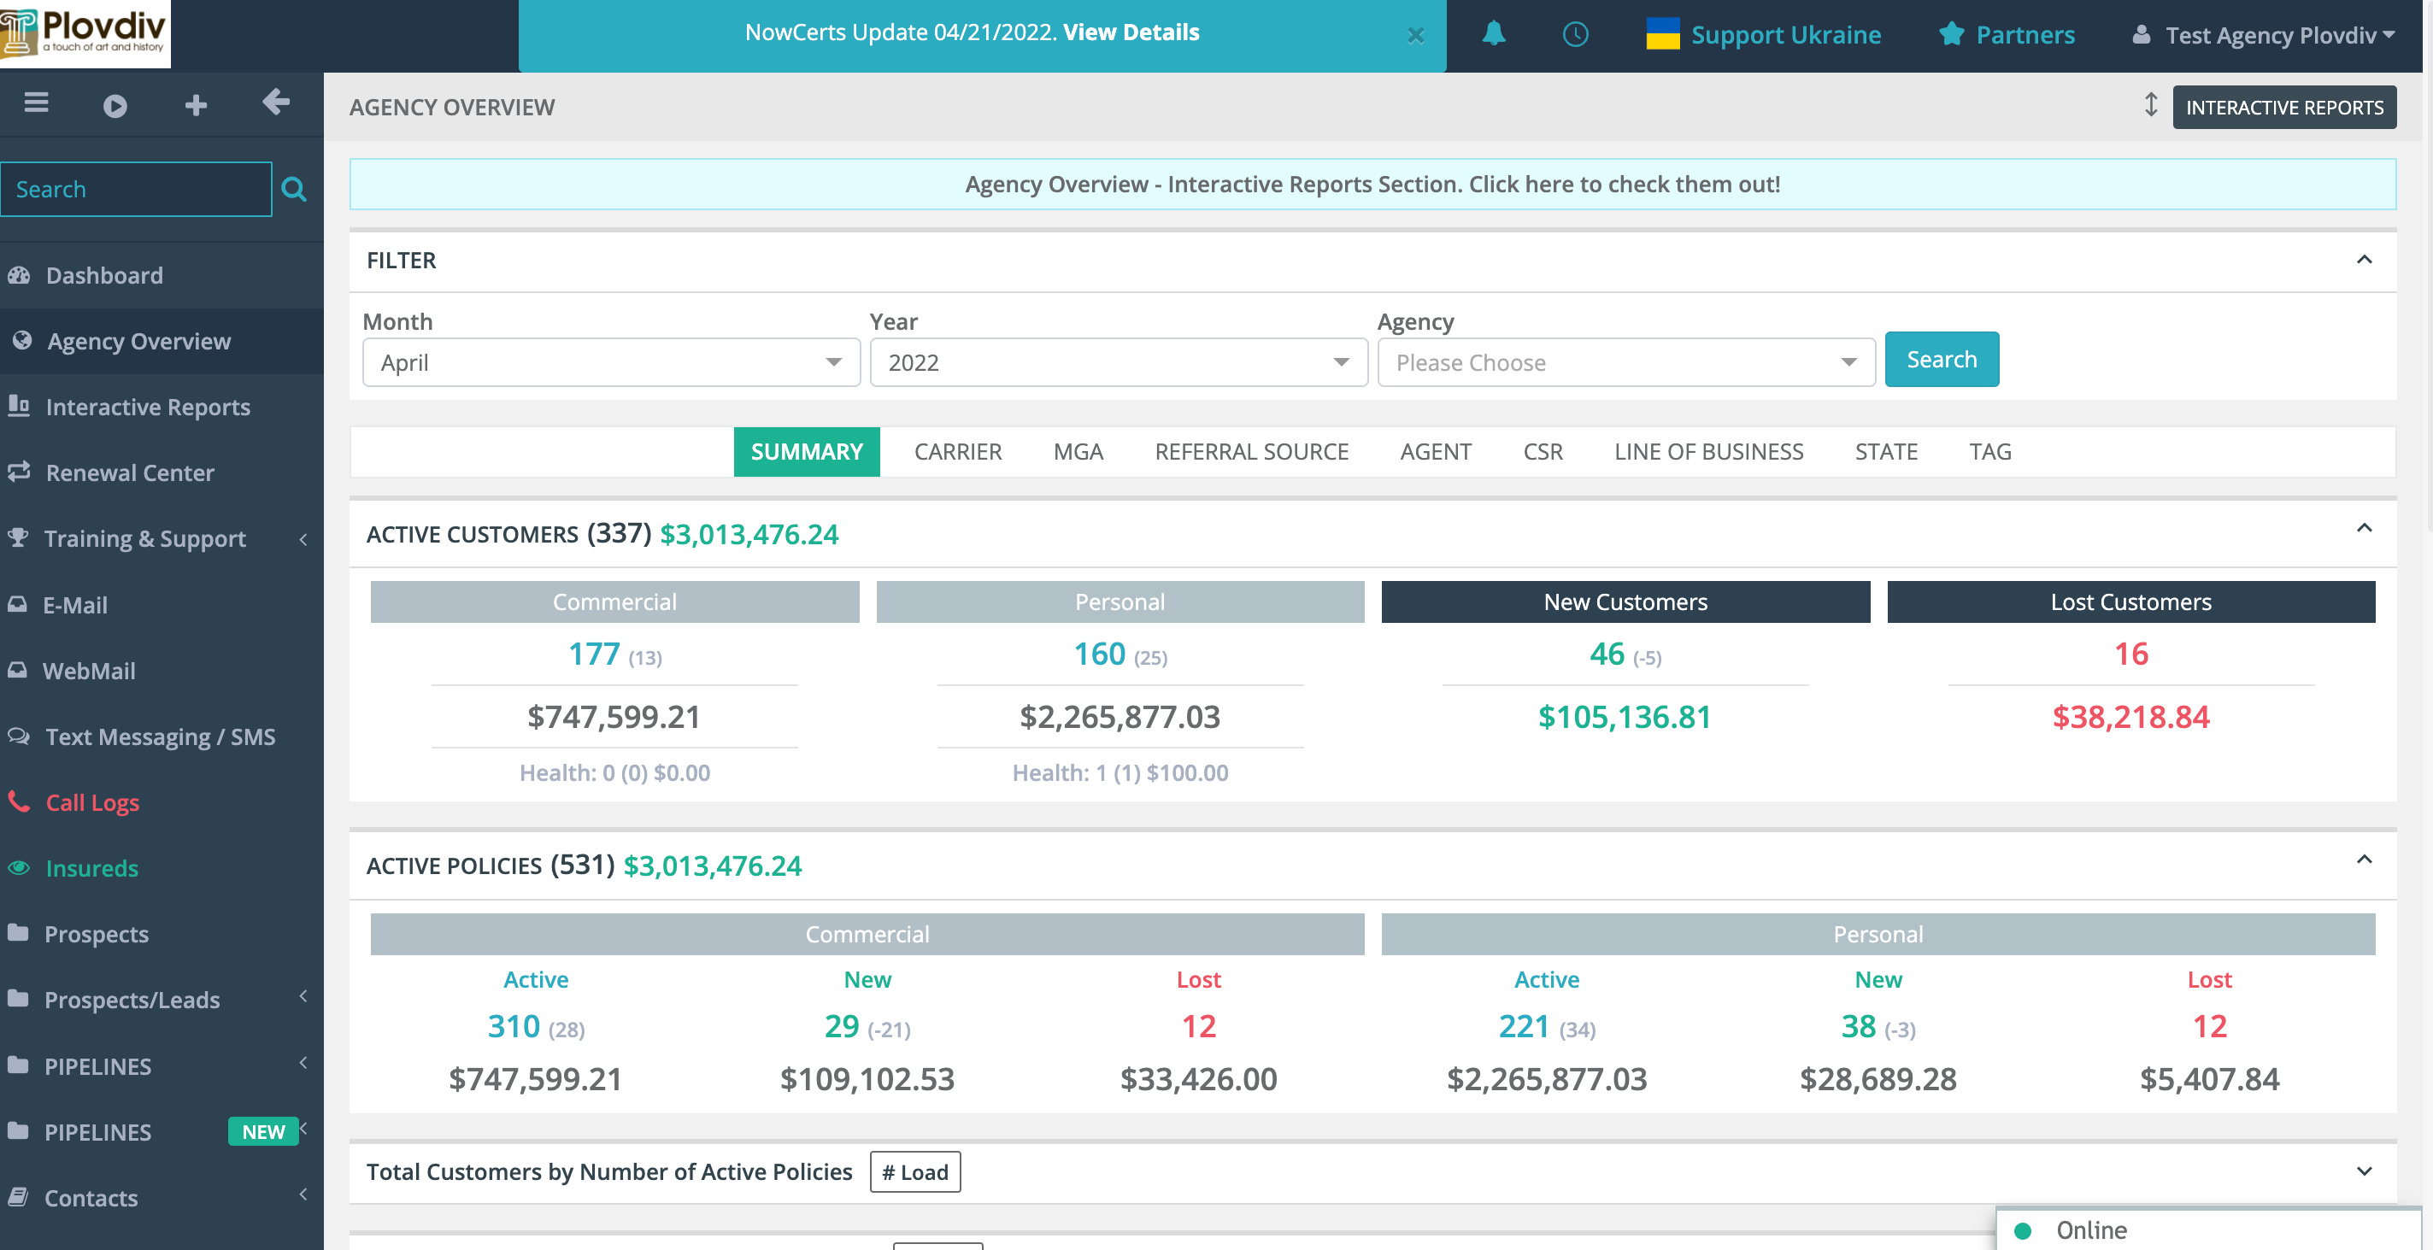Click the plus icon to add new item
The image size is (2433, 1250).
click(196, 105)
